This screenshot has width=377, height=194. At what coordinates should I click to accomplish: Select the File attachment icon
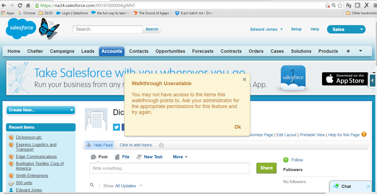point(117,157)
